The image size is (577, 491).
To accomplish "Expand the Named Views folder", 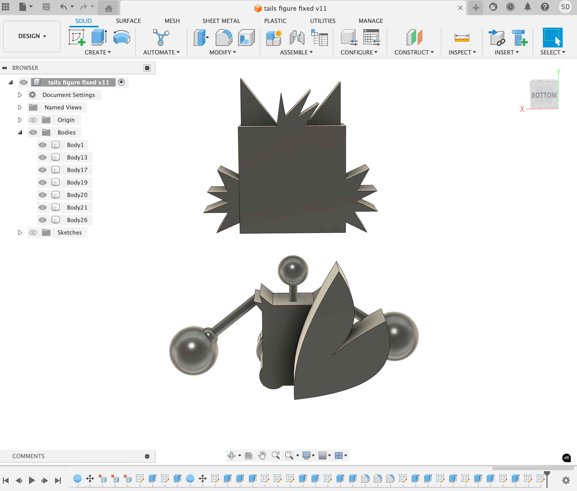I will pyautogui.click(x=20, y=107).
